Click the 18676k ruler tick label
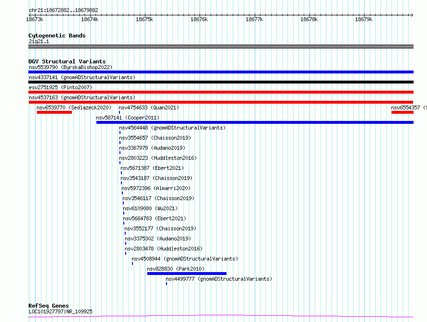The image size is (427, 322). (x=199, y=19)
